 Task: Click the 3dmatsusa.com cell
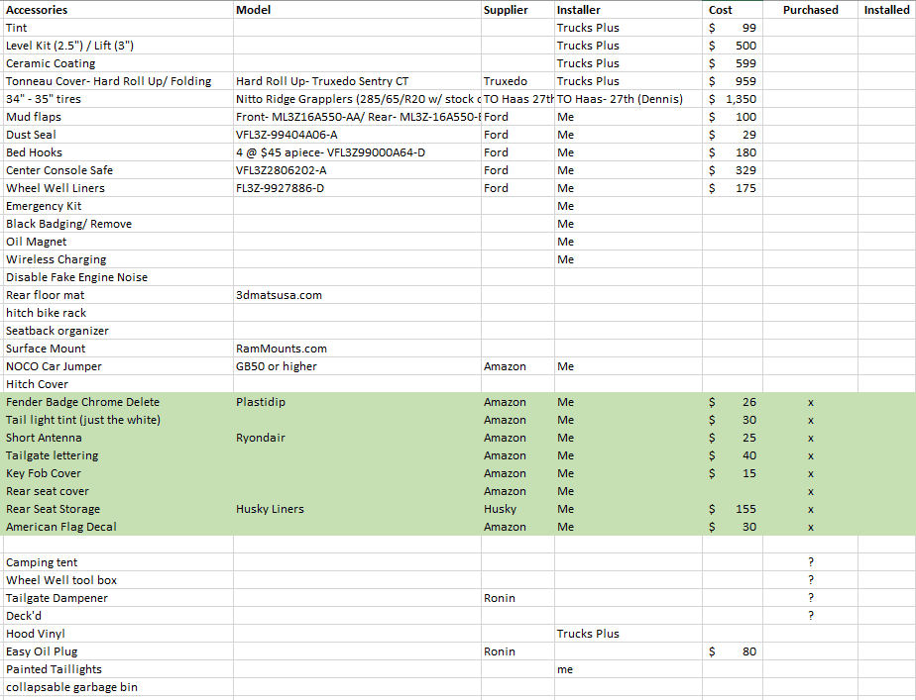coord(279,295)
